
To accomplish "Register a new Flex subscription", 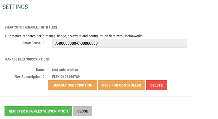I will tap(38, 111).
